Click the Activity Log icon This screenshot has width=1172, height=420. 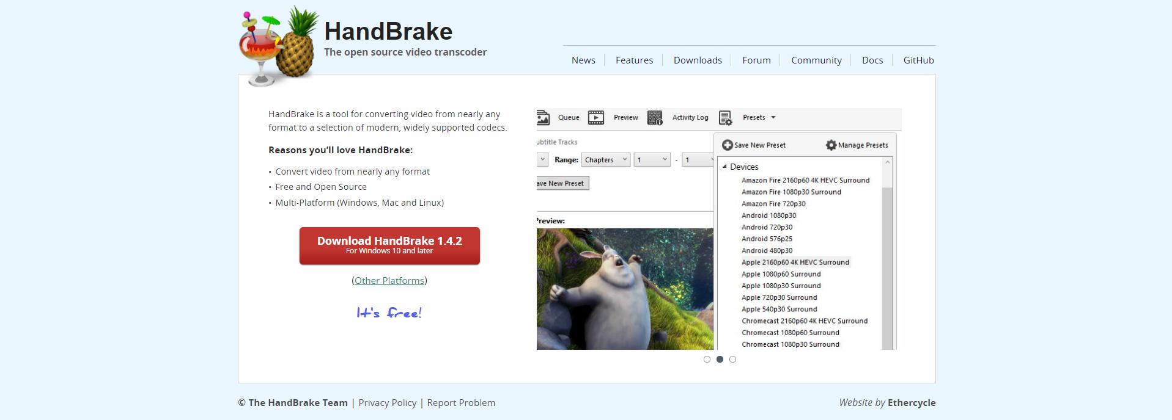[x=655, y=118]
